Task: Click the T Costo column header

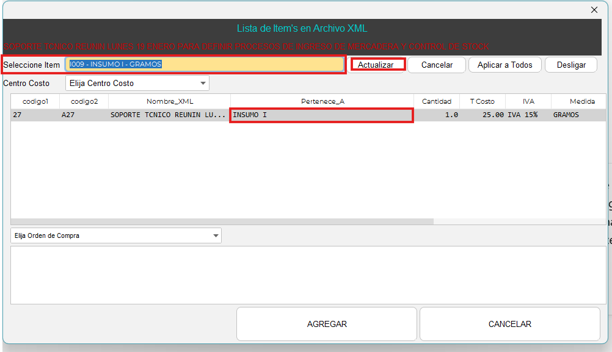Action: (482, 101)
